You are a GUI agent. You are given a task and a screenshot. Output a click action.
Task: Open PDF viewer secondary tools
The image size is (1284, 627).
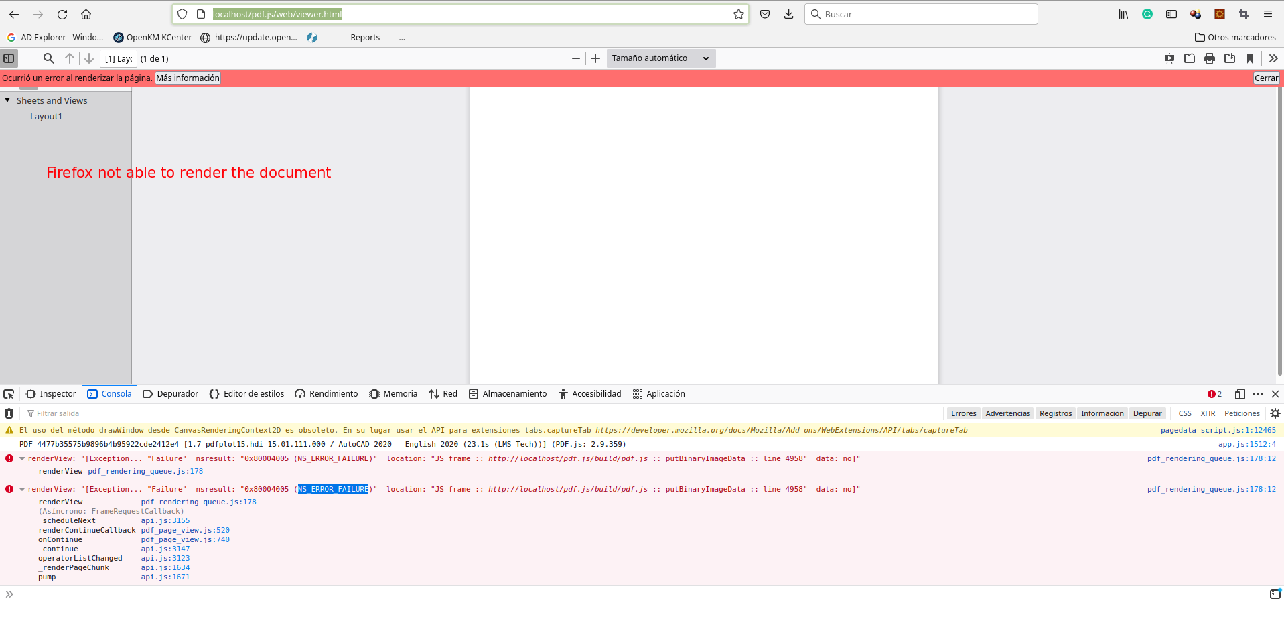point(1273,58)
